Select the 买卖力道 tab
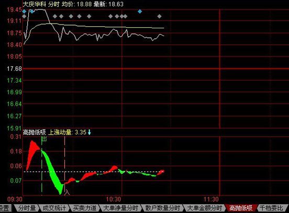Viewport: 289px width, 213px height. point(85,208)
